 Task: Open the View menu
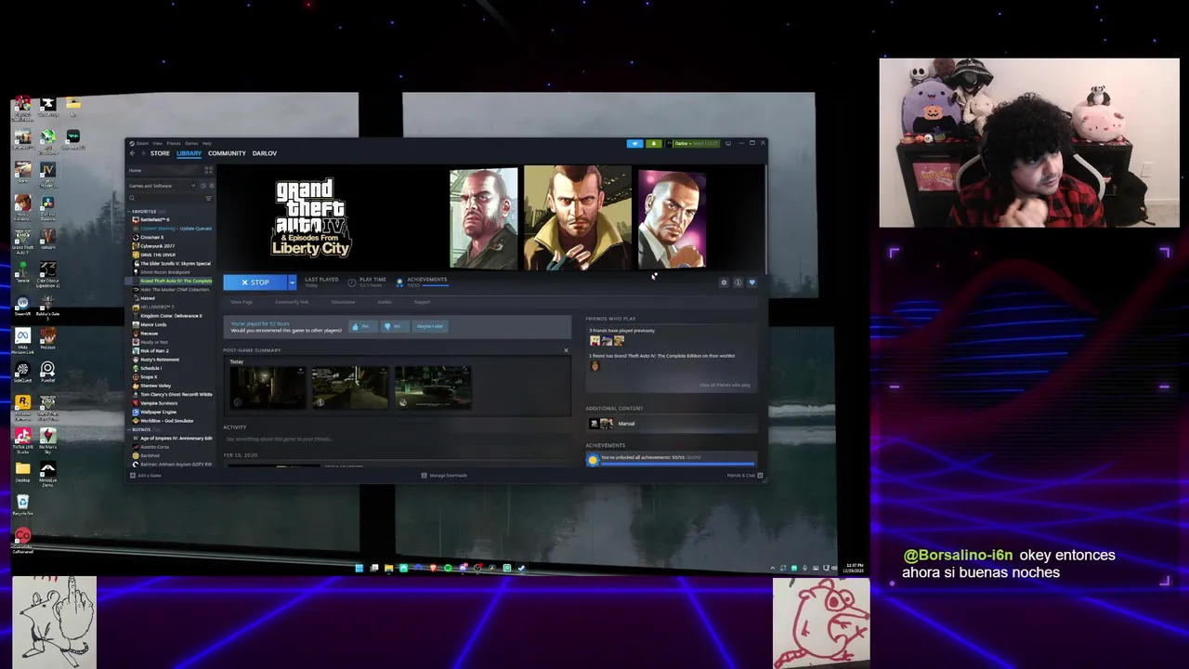coord(157,143)
